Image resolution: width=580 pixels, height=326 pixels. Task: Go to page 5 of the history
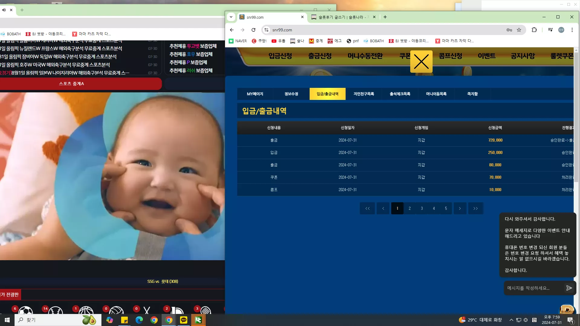tap(446, 208)
